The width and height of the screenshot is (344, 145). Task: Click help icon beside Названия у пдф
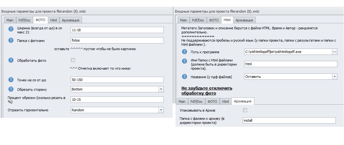(x=184, y=77)
